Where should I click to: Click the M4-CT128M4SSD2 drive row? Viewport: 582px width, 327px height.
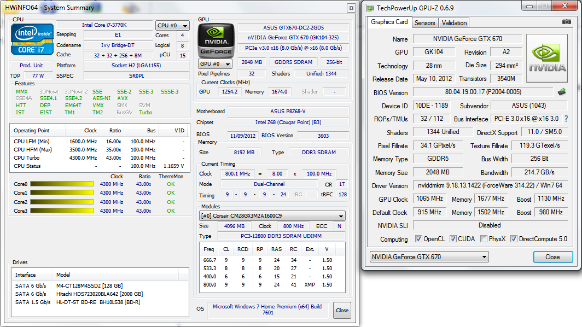point(100,286)
